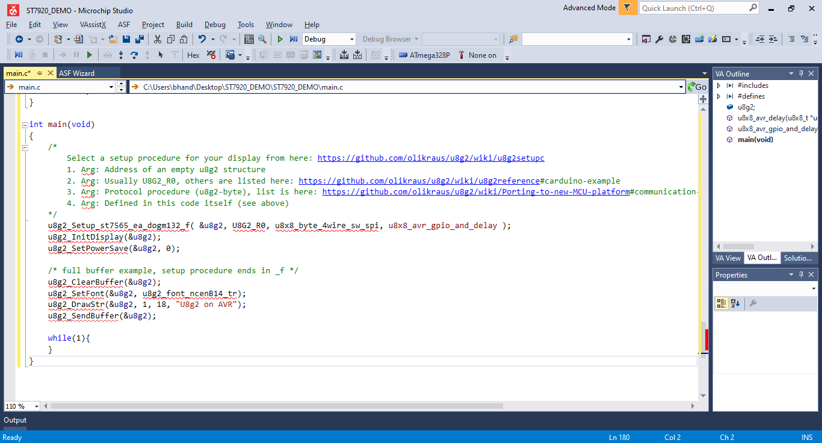The width and height of the screenshot is (822, 443).
Task: Open the Output panel tab
Action: coord(15,420)
